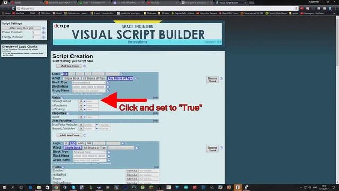Open help icon next to top Add New Chunk
The height and width of the screenshot is (191, 339).
coord(85,66)
